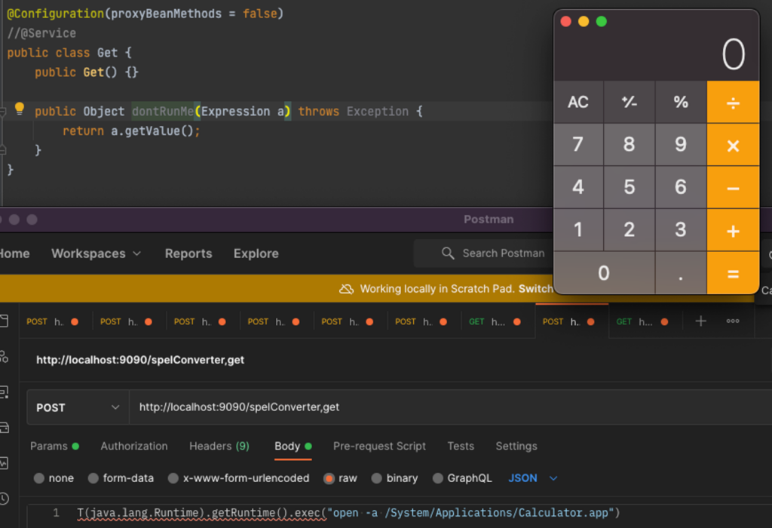Click the 'dontRunMe' method name in the code

click(163, 112)
